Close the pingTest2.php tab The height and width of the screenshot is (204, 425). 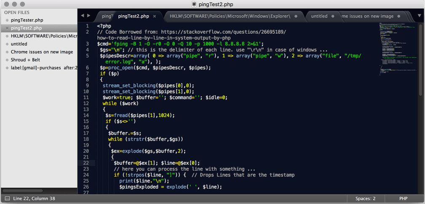point(154,16)
